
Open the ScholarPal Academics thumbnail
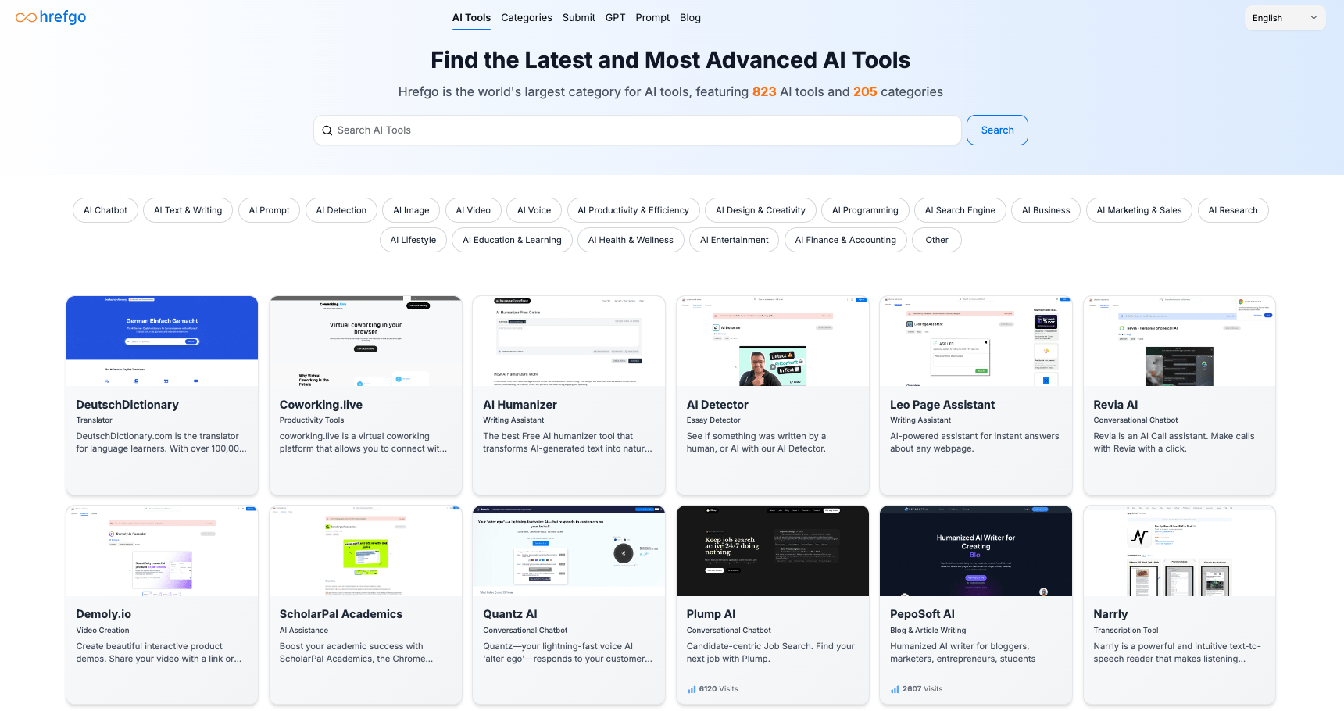[366, 551]
